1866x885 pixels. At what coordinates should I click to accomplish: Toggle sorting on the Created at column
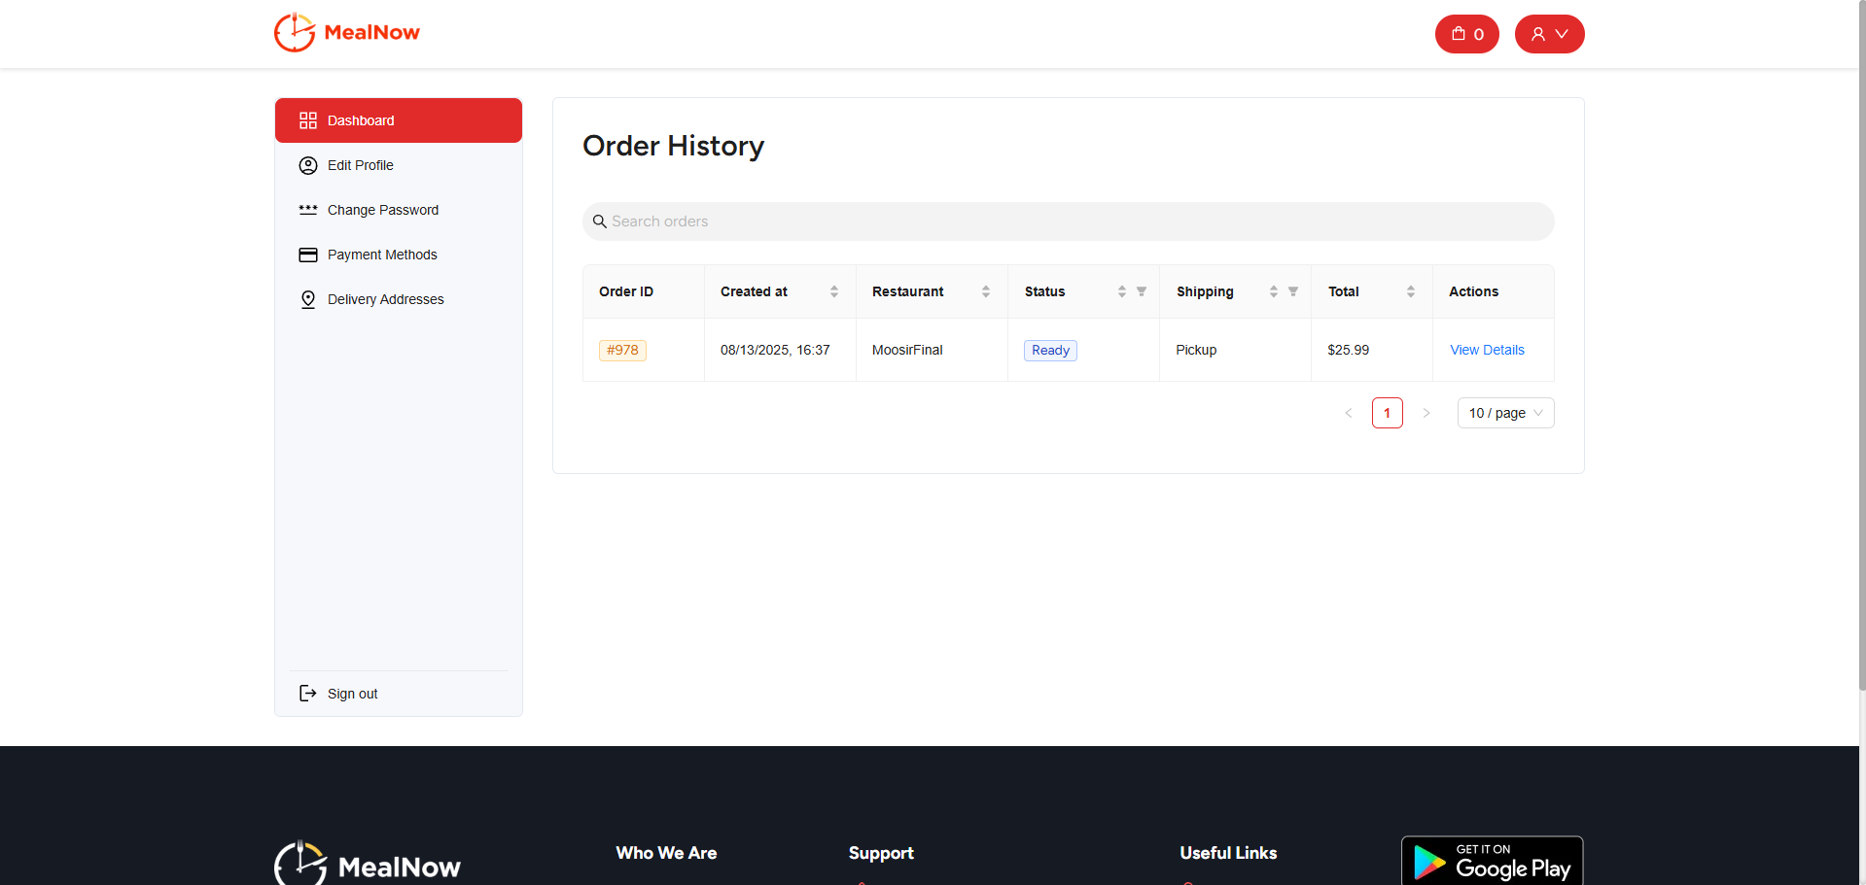(834, 290)
